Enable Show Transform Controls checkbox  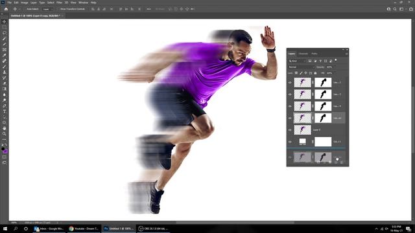[x=58, y=9]
